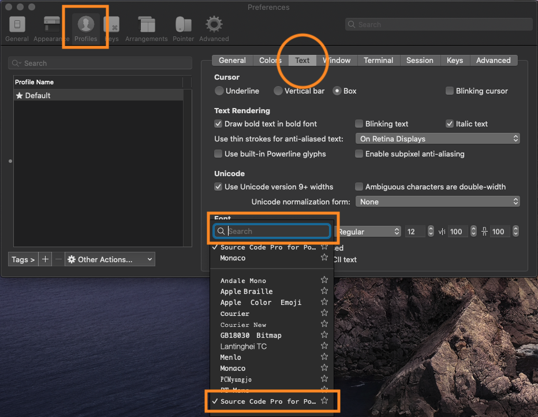
Task: Enable Blinking text checkbox
Action: [x=359, y=124]
